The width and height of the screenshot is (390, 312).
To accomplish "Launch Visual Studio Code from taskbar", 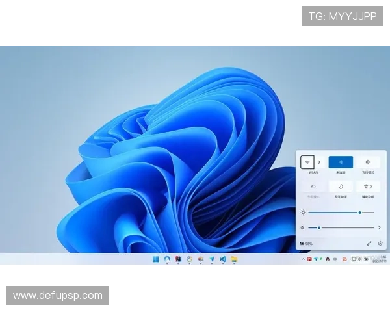I will [222, 259].
